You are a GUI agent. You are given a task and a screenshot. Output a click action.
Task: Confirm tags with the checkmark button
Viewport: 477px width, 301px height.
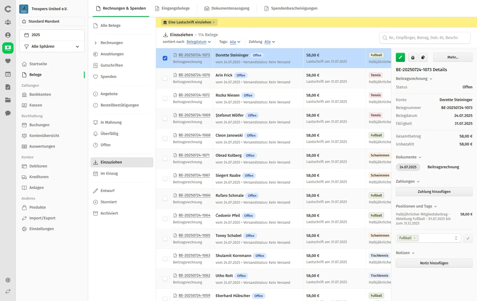[x=468, y=238]
